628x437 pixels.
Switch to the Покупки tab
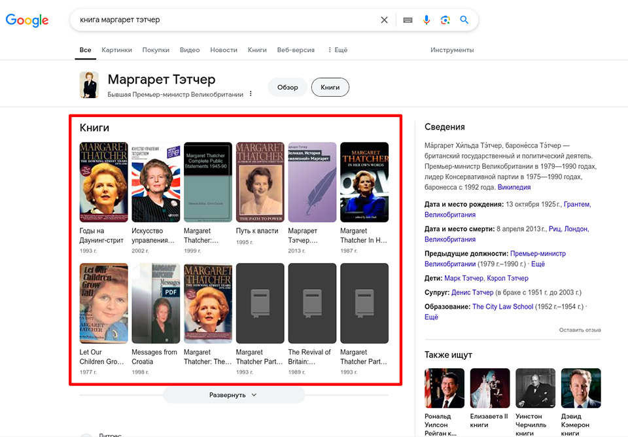(x=156, y=50)
